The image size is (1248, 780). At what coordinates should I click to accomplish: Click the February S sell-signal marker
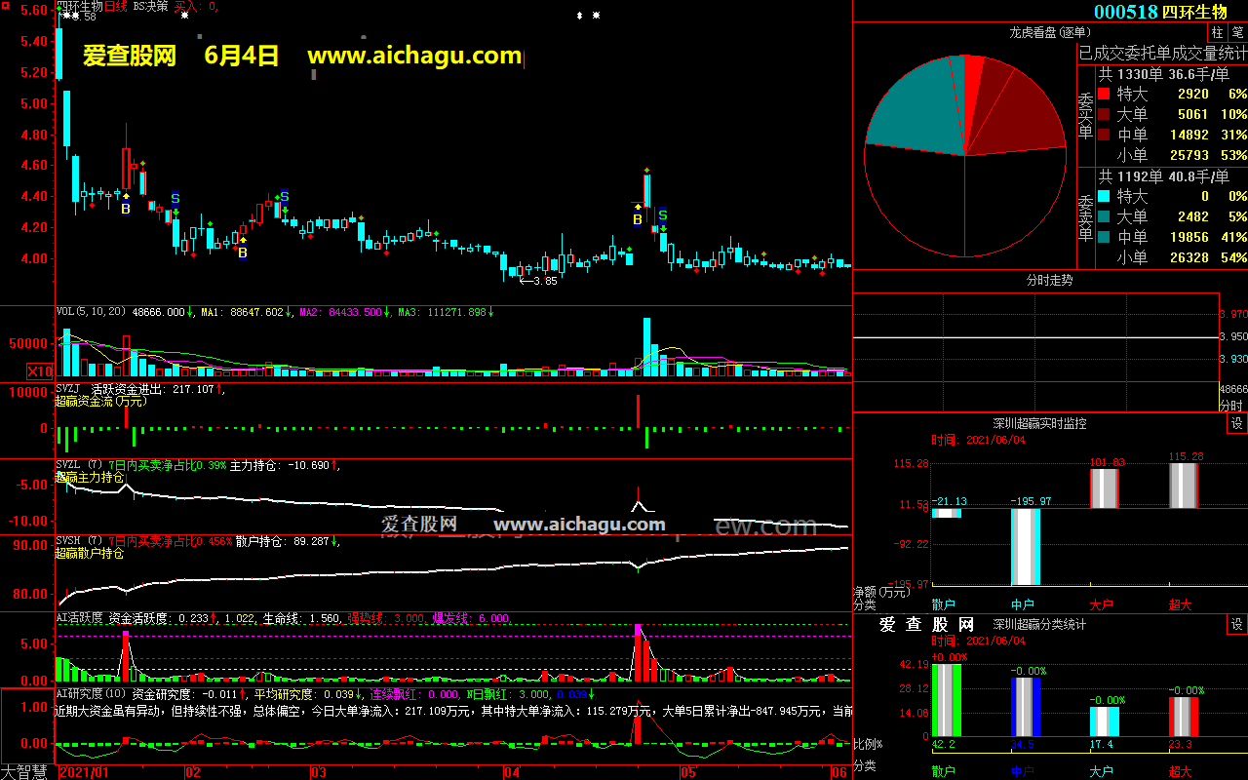[284, 196]
